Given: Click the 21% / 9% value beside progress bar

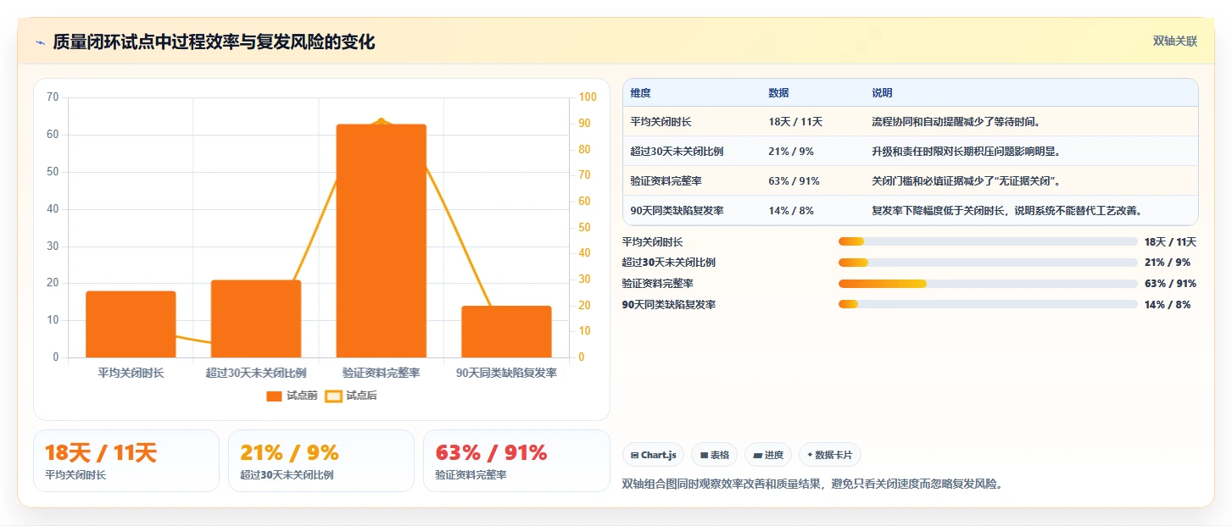Looking at the screenshot, I should pos(1167,263).
